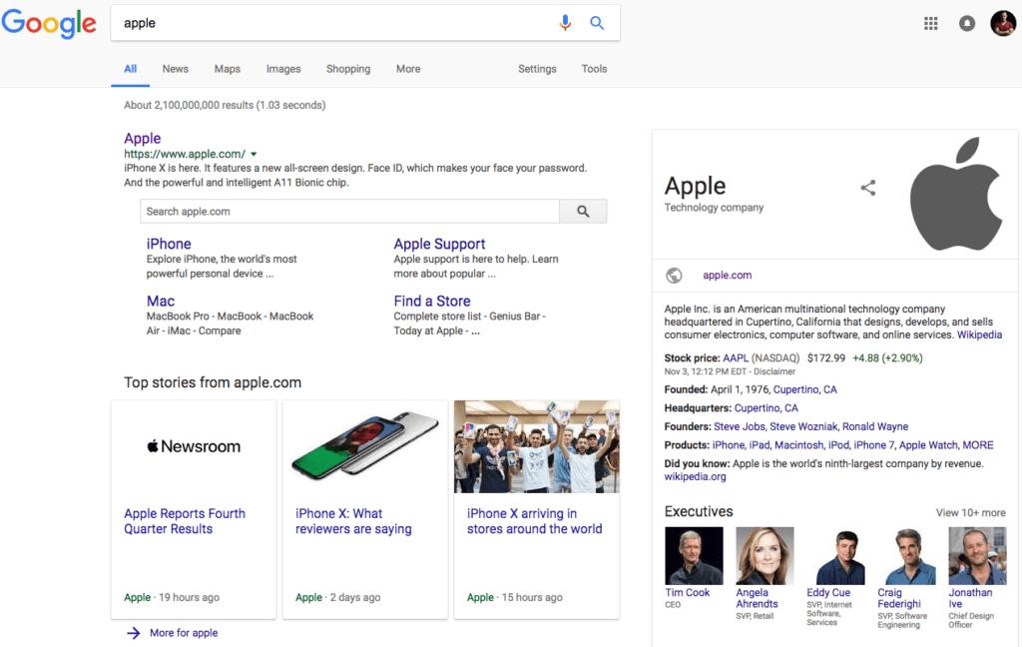This screenshot has height=647, width=1022.
Task: Click the Apple logo image in panel
Action: point(955,194)
